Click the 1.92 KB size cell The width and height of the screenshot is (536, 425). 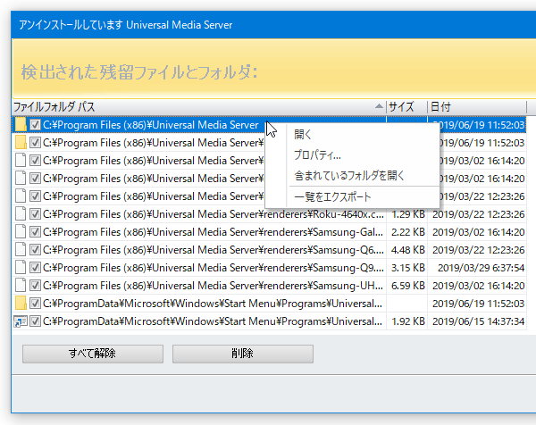408,321
